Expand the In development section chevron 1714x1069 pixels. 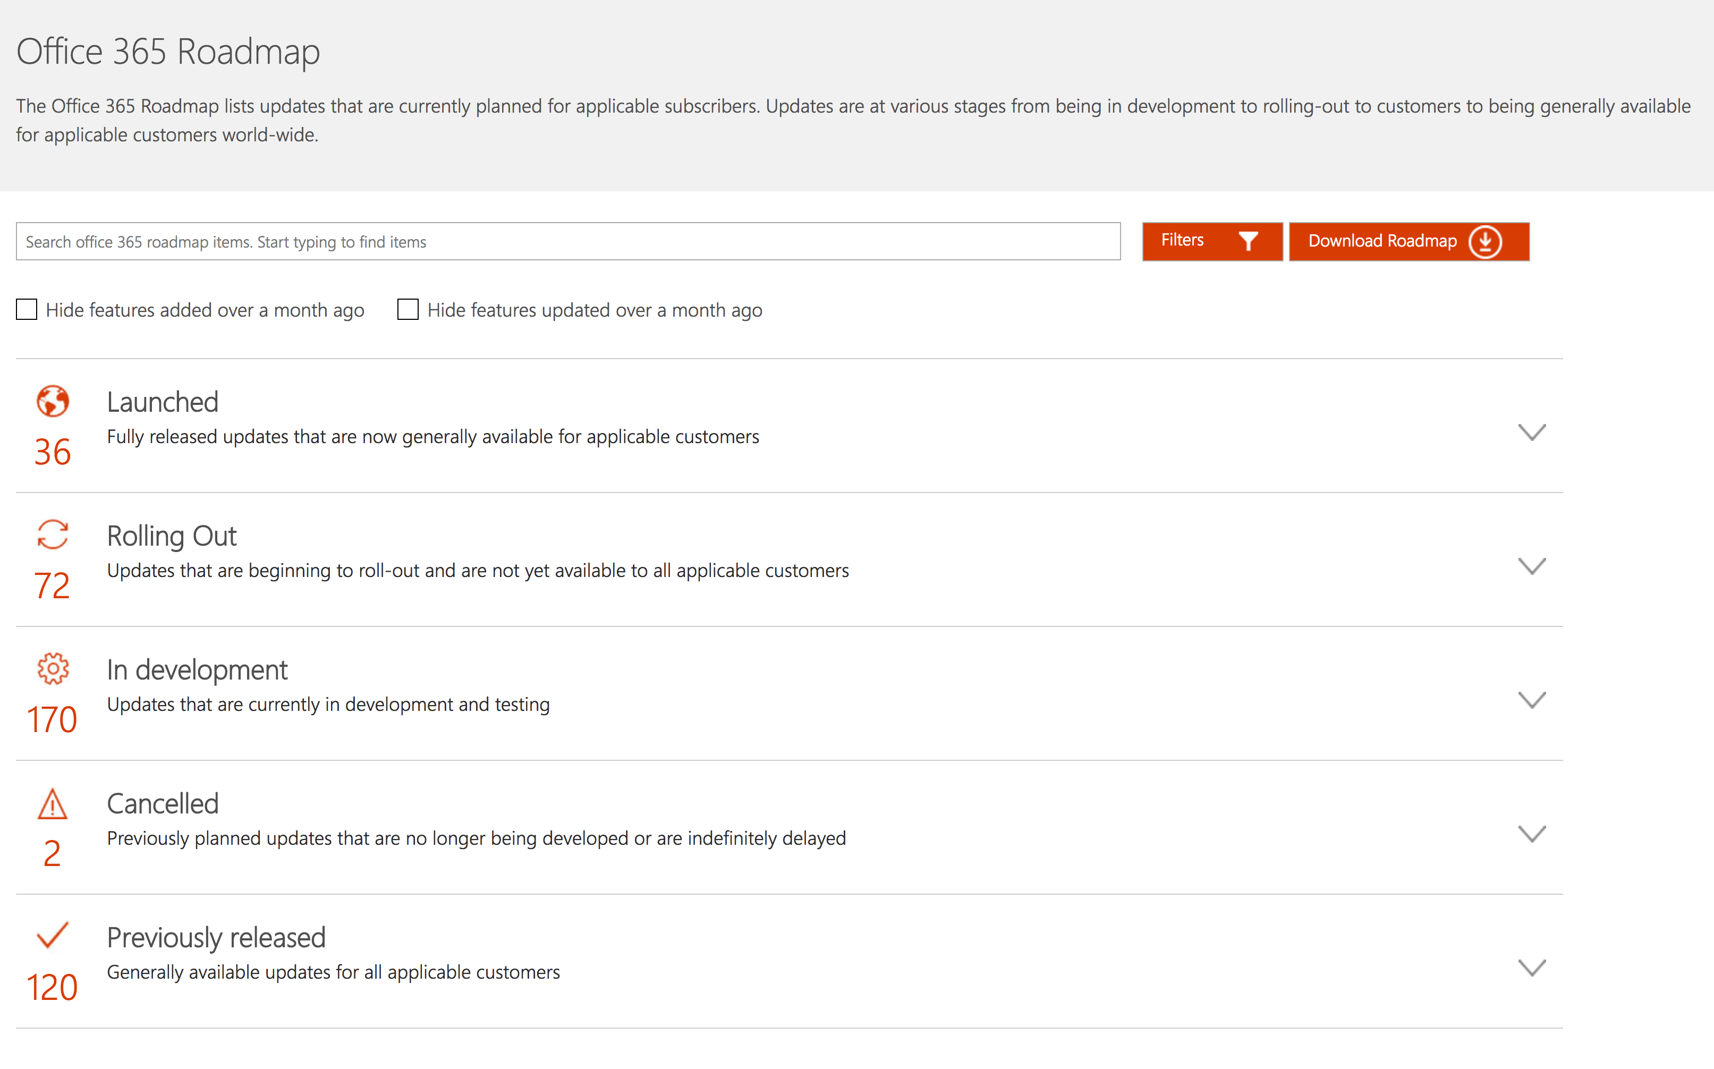[x=1532, y=700]
